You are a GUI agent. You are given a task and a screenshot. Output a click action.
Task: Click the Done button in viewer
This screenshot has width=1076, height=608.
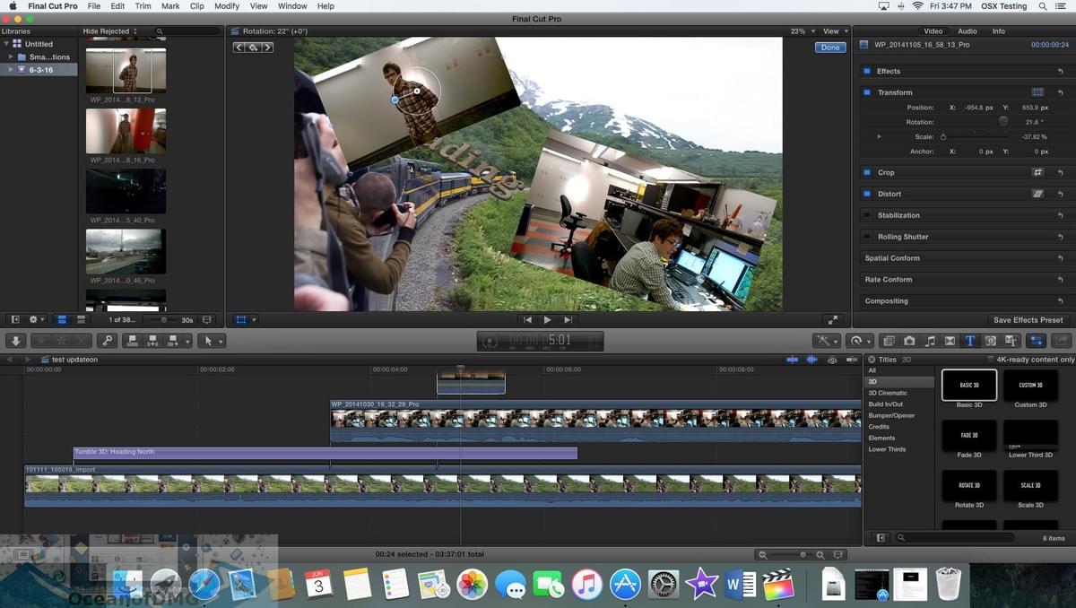point(830,48)
